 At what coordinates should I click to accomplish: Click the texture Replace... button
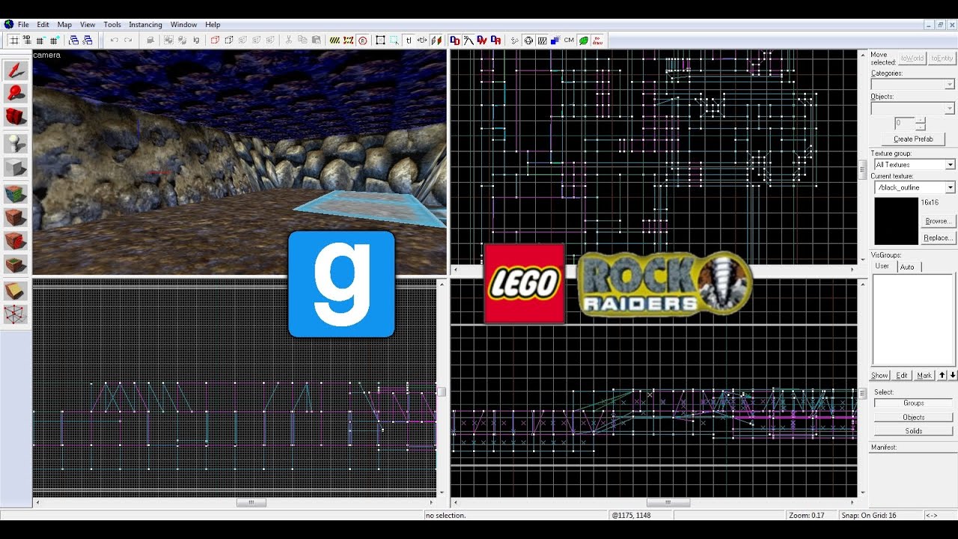point(938,237)
